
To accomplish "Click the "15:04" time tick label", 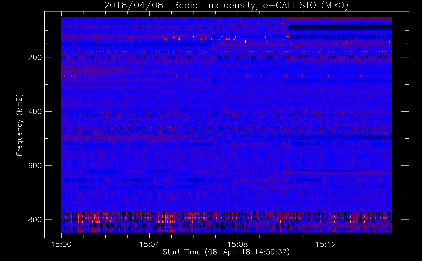I will tap(149, 245).
